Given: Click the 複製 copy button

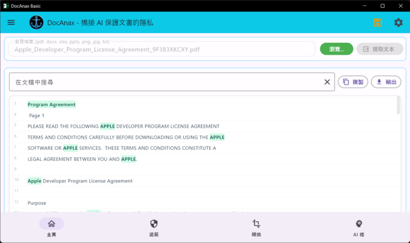Looking at the screenshot, I should (353, 82).
